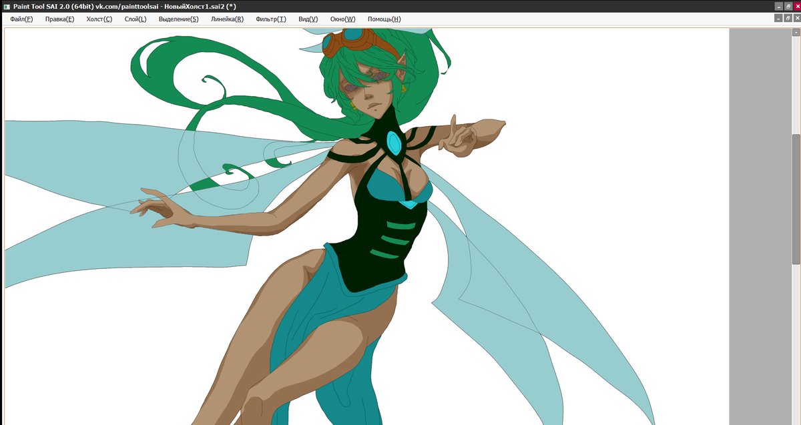The height and width of the screenshot is (425, 801).
Task: Close the Paint Tool SAI application window
Action: [x=797, y=6]
